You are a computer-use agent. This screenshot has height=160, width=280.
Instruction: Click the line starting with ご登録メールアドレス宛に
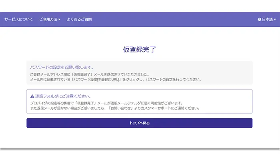[90, 74]
